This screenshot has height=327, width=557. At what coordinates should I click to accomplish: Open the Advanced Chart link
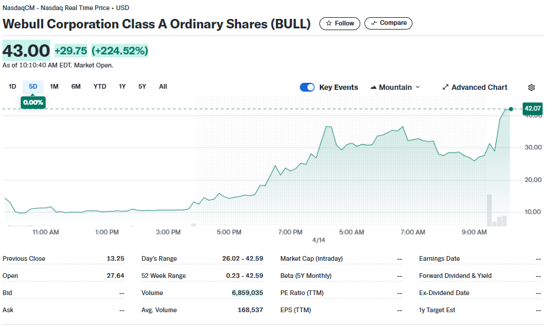(475, 88)
